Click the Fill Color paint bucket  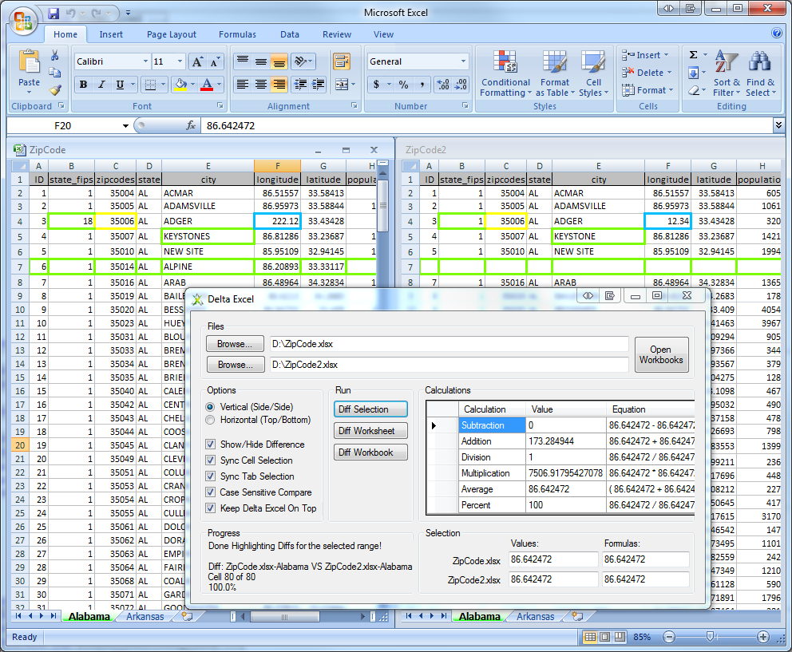tap(180, 85)
